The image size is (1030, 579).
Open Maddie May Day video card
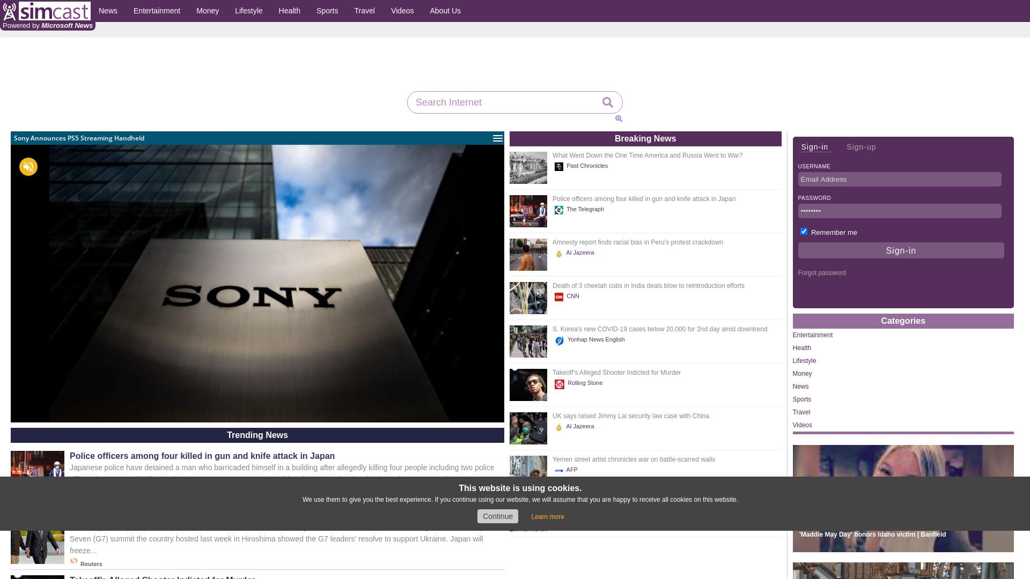pos(903,499)
